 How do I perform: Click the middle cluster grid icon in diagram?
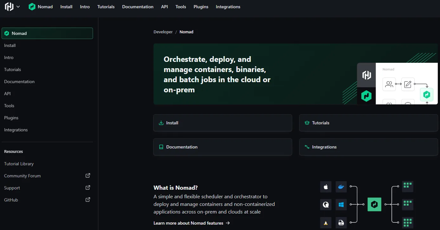(407, 204)
